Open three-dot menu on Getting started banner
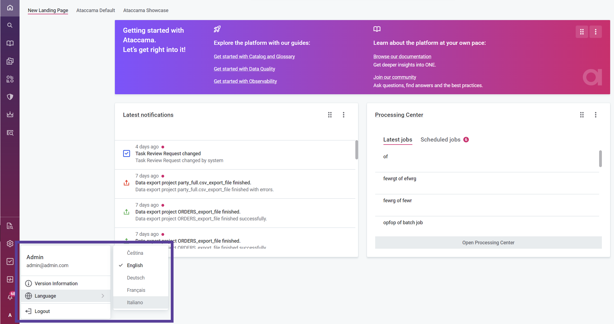Image resolution: width=614 pixels, height=324 pixels. pyautogui.click(x=596, y=32)
